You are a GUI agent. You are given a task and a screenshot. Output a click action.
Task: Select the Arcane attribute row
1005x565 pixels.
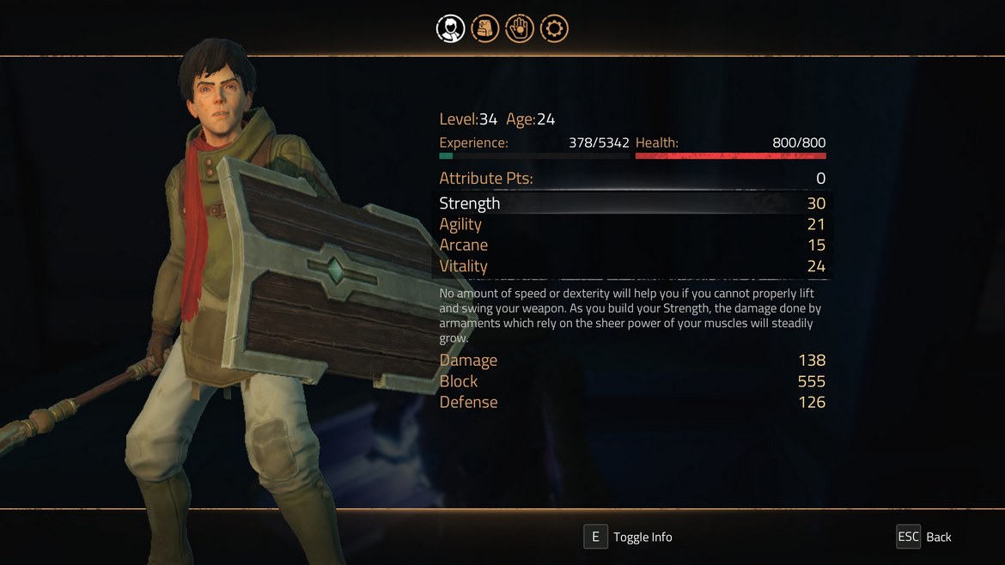(x=632, y=245)
